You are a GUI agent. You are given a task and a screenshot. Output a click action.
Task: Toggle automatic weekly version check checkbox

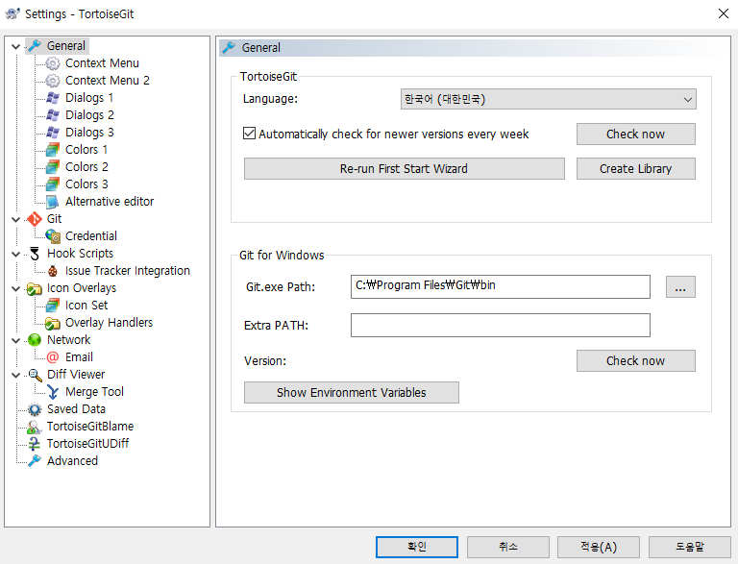coord(250,134)
